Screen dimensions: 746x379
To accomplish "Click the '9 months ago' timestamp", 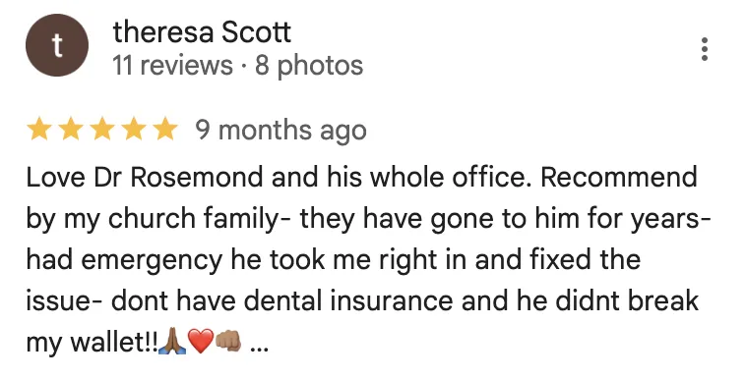I will pyautogui.click(x=280, y=131).
